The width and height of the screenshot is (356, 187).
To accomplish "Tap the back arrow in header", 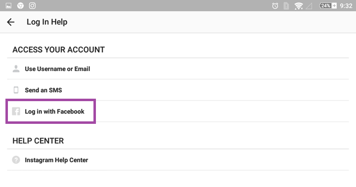I will click(x=10, y=22).
